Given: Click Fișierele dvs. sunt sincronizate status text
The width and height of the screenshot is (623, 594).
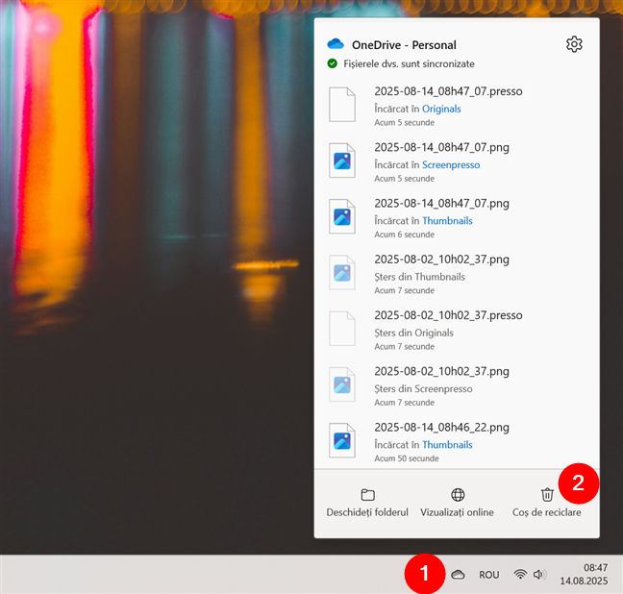Looking at the screenshot, I should click(x=409, y=64).
